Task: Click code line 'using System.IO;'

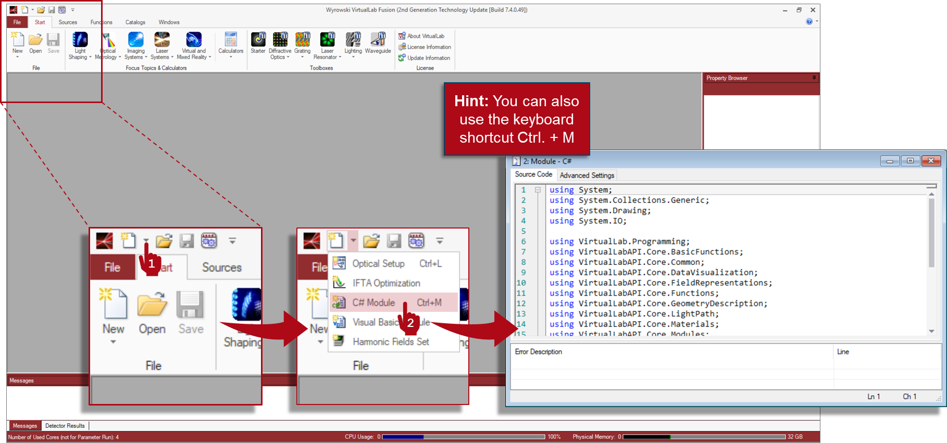Action: click(x=588, y=221)
